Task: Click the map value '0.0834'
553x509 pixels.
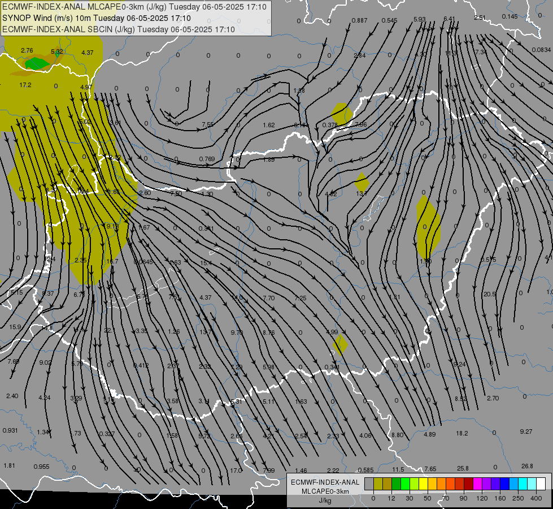Action: tap(541, 50)
